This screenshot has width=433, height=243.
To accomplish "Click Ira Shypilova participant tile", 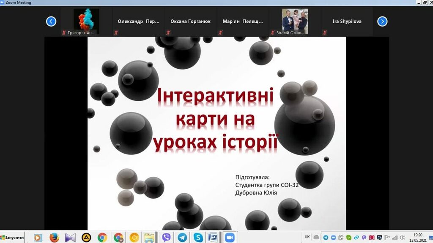I will pos(347,22).
